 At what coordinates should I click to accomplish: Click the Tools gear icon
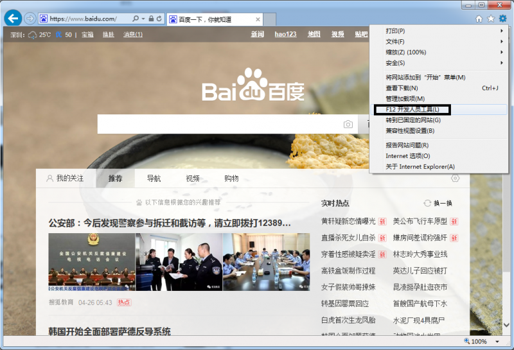(503, 19)
